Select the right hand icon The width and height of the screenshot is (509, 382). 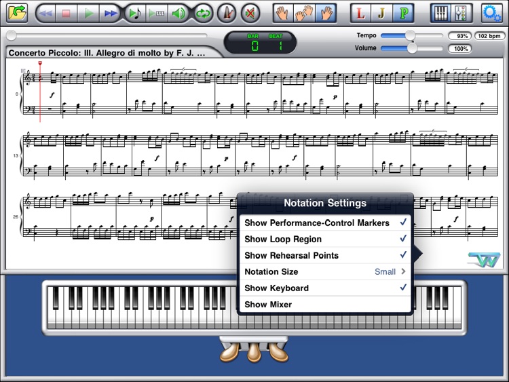[x=326, y=14]
